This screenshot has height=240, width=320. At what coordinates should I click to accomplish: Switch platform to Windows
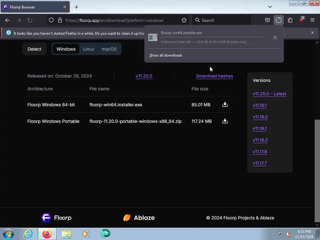[x=66, y=49]
